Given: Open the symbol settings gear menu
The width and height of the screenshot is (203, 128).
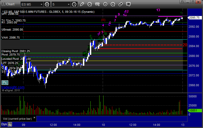Looking at the screenshot, I should [x=47, y=4].
